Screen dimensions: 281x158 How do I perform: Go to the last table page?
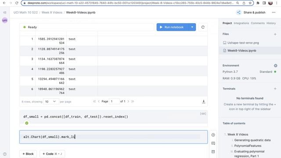(x=133, y=101)
